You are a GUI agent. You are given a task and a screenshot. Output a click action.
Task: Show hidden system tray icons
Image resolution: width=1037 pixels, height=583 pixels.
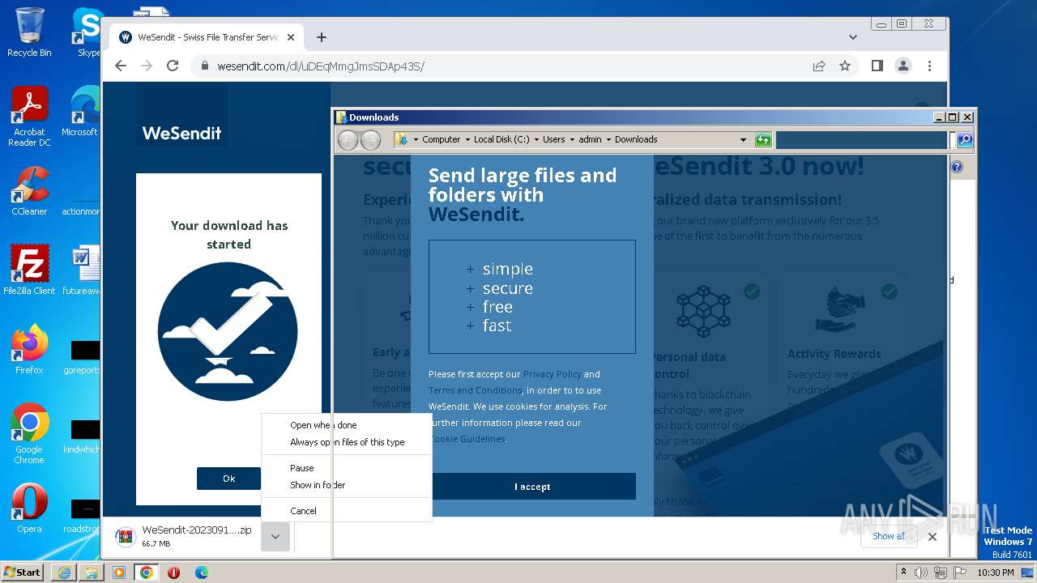[x=904, y=572]
